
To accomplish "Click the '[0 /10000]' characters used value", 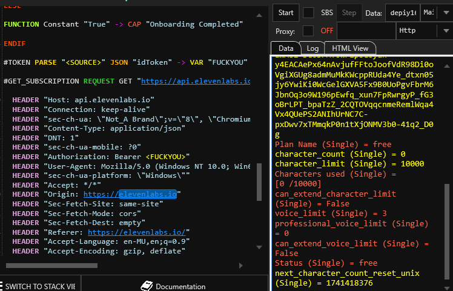I will click(298, 183).
